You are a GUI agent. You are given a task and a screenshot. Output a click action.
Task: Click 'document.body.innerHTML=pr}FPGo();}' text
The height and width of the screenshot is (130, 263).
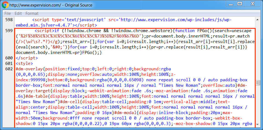[x=59, y=53]
